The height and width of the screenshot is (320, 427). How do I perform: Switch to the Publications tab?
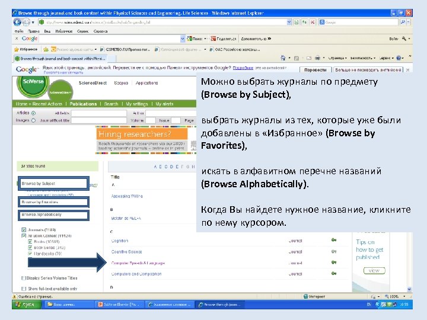click(83, 104)
